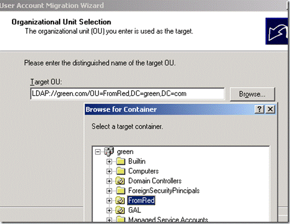Click inside the Target OU text field
Viewport: 290px width, 224px height.
click(127, 94)
